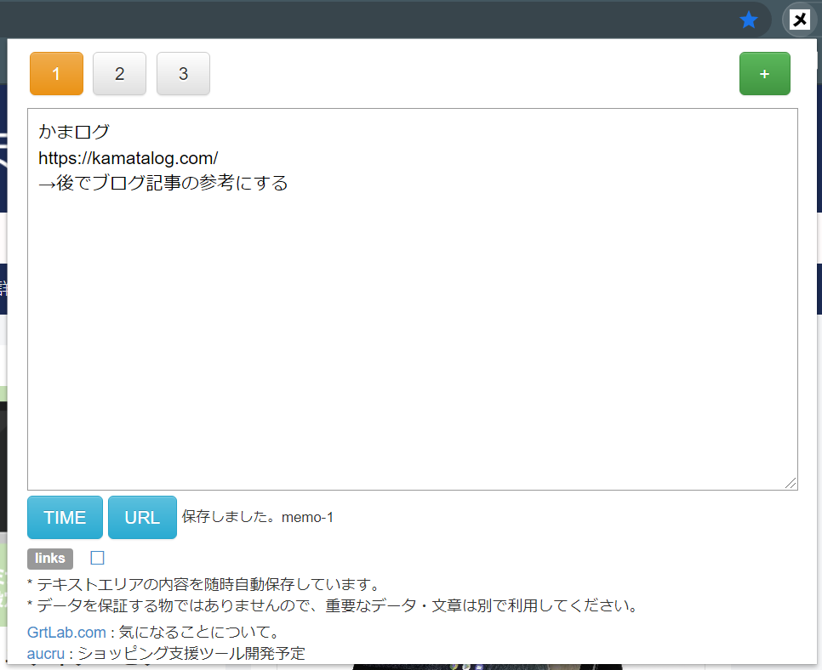The image size is (822, 670).
Task: Add a new memo with green plus button
Action: tap(765, 74)
